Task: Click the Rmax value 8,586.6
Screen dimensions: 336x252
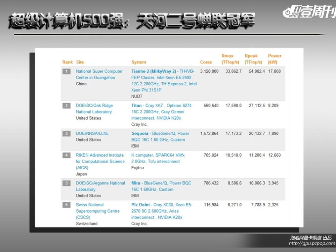Action: (235, 183)
